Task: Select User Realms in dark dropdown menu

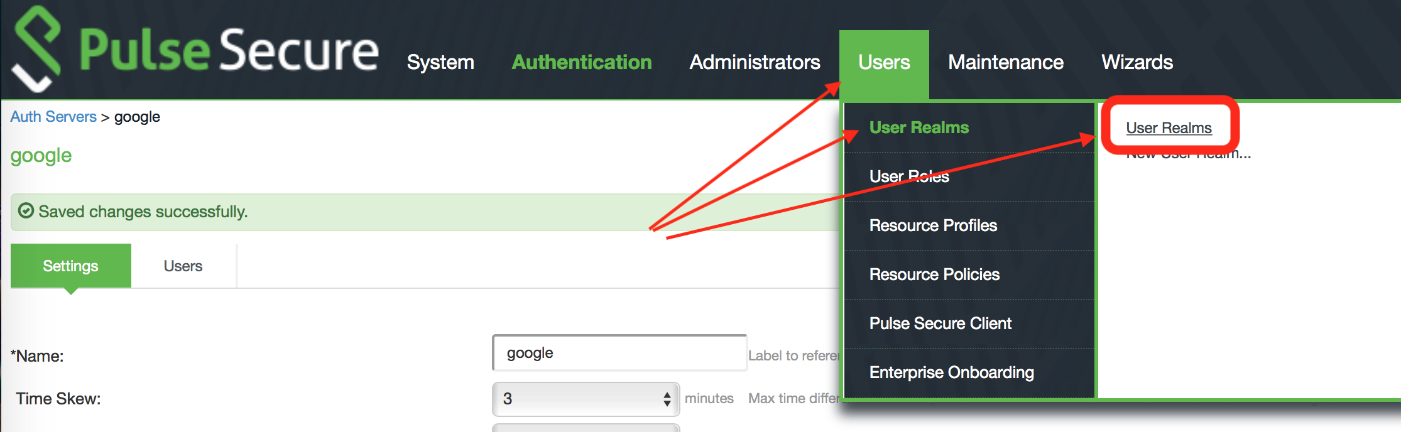Action: point(919,127)
